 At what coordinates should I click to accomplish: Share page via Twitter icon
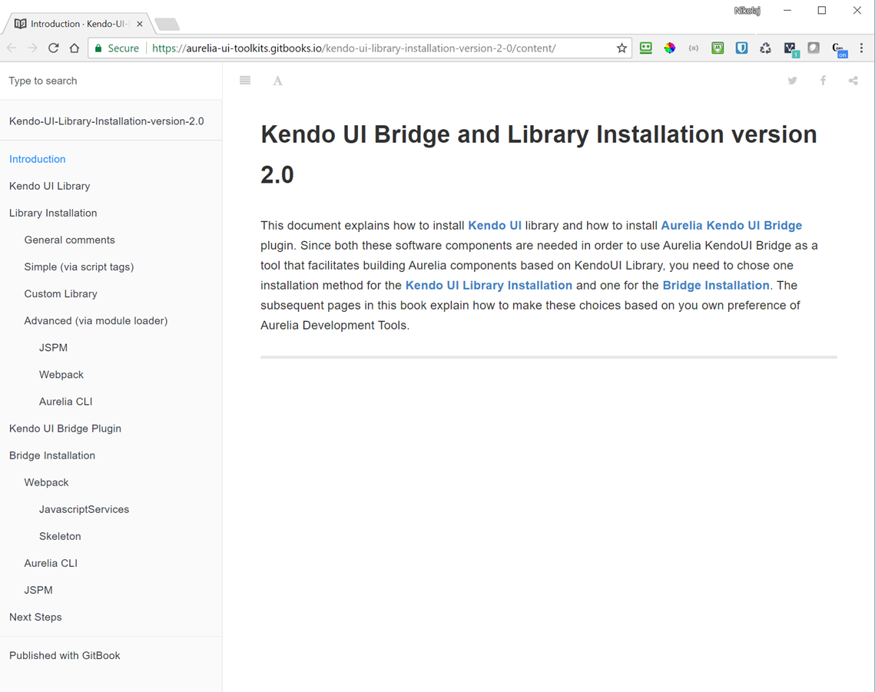click(792, 81)
